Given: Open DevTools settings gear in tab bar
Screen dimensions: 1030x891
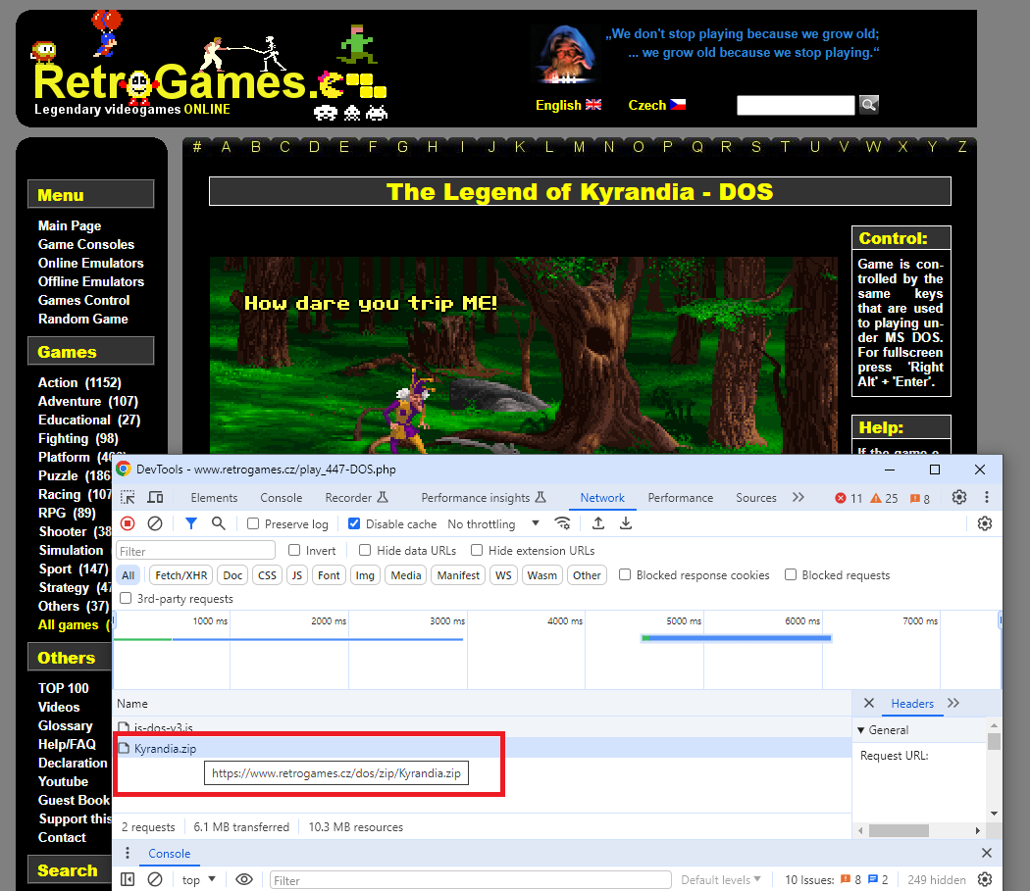Looking at the screenshot, I should [959, 497].
